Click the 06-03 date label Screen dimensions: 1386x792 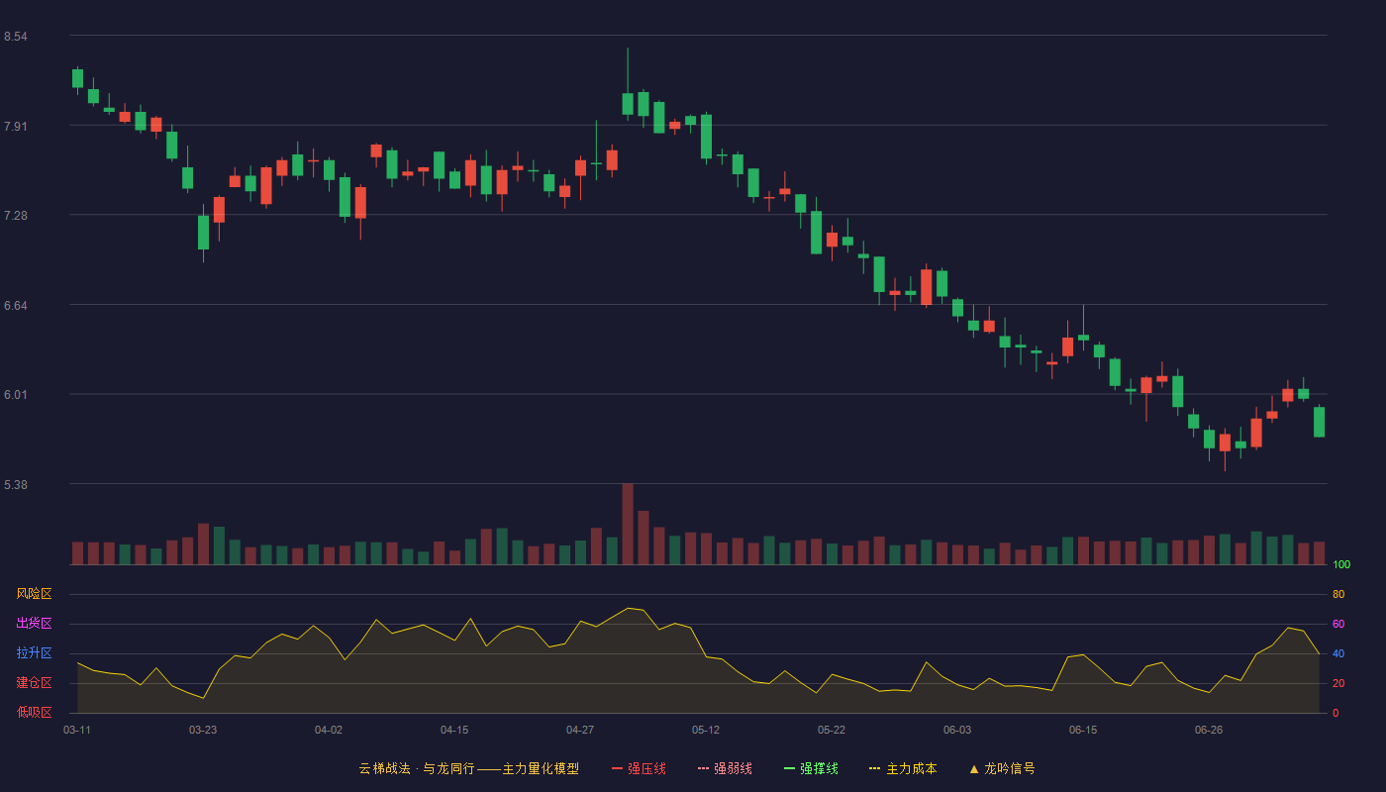(x=957, y=730)
